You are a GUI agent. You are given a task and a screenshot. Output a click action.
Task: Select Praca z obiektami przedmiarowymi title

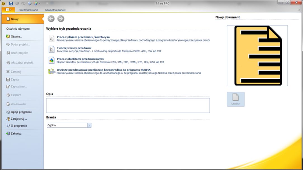(x=81, y=59)
